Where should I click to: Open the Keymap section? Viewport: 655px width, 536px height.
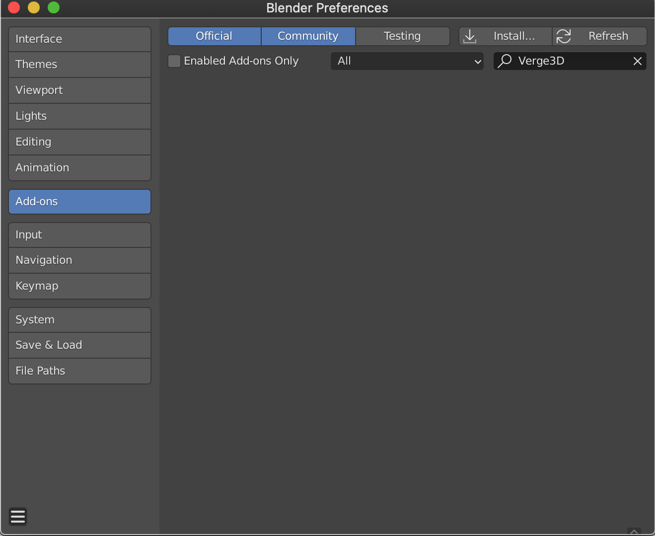point(79,286)
